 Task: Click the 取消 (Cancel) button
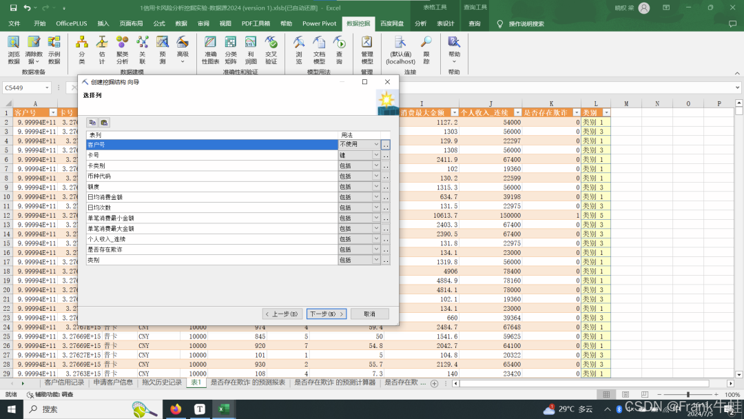click(369, 314)
